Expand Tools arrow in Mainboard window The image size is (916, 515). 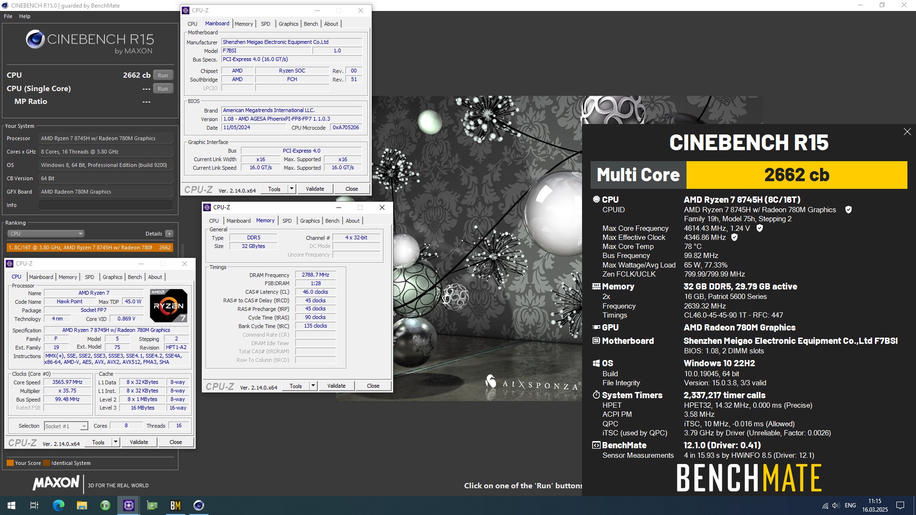291,189
